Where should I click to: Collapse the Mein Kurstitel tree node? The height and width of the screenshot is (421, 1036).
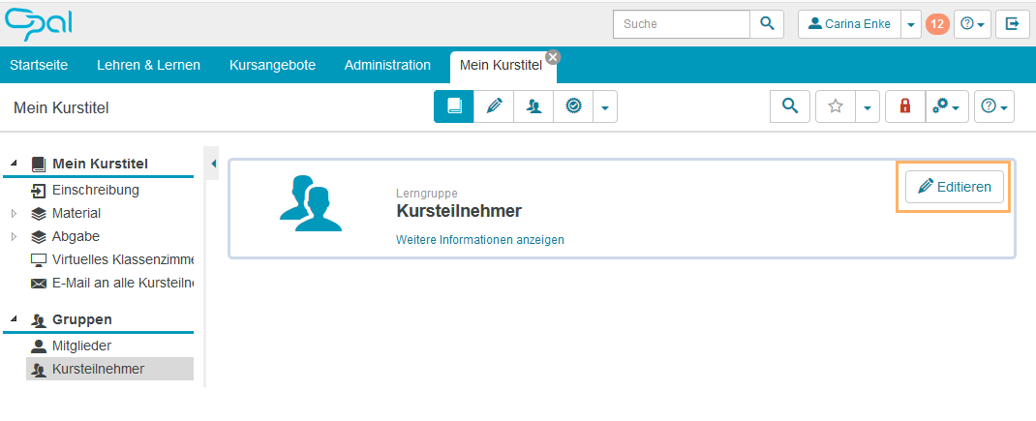[x=14, y=164]
